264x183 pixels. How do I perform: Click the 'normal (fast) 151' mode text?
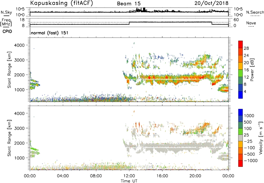(x=50, y=33)
